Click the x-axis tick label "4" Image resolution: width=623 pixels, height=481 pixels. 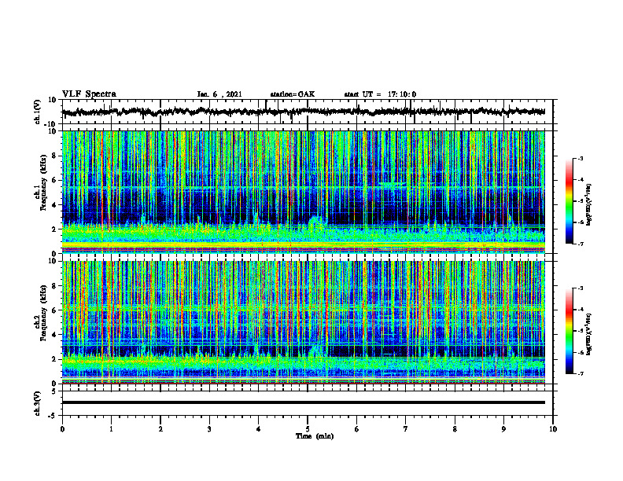[x=259, y=429]
